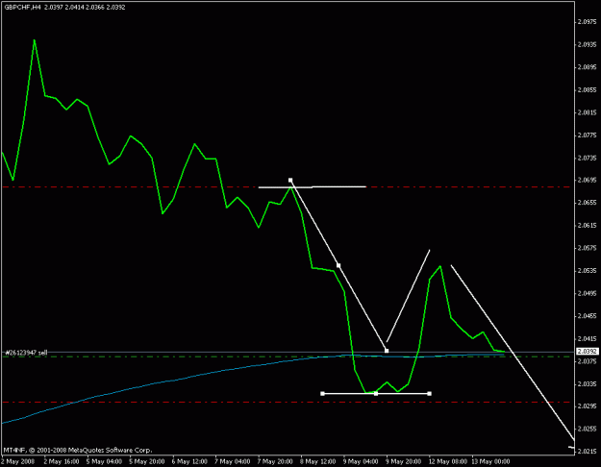This screenshot has width=601, height=467.
Task: Click the 9 May 04:00 time label
Action: click(361, 461)
